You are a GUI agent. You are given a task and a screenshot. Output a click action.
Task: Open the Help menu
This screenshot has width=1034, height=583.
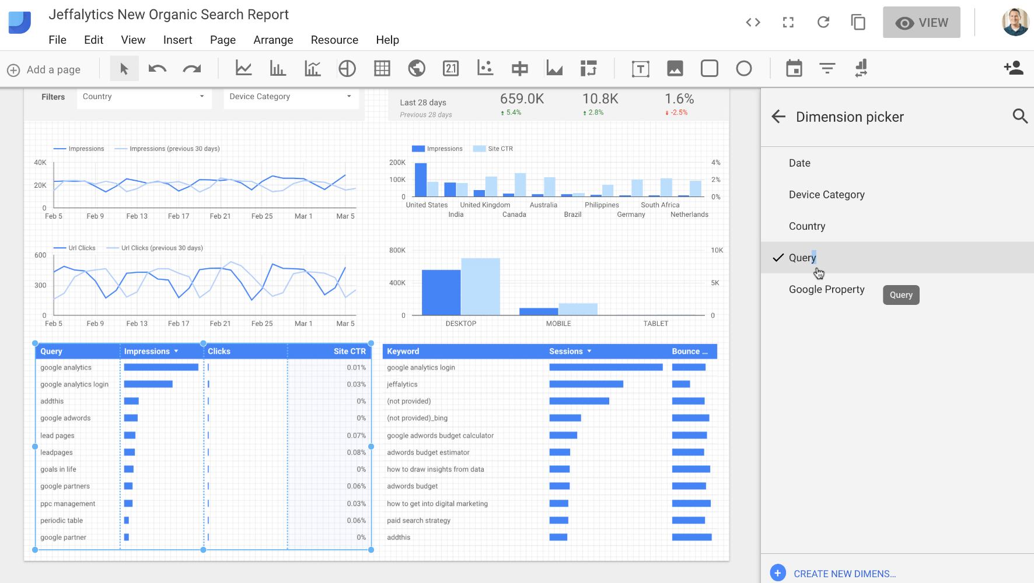click(x=387, y=40)
